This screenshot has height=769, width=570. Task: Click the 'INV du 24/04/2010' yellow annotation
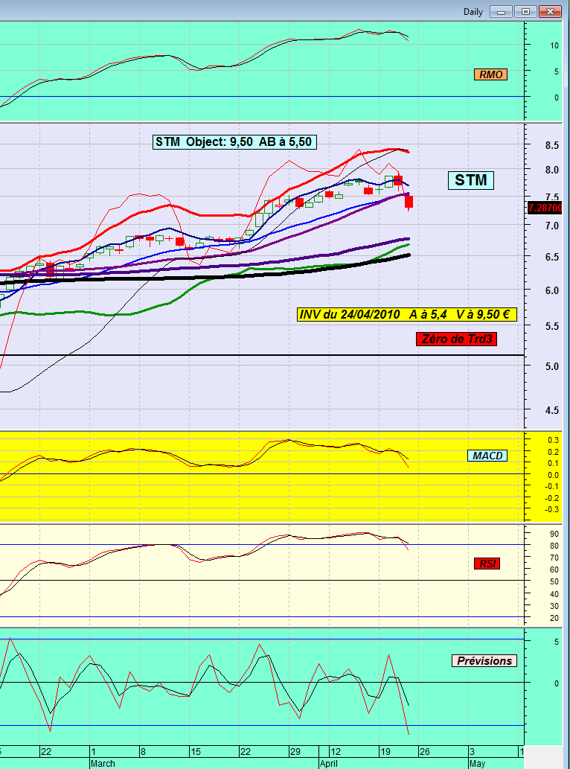tap(407, 314)
